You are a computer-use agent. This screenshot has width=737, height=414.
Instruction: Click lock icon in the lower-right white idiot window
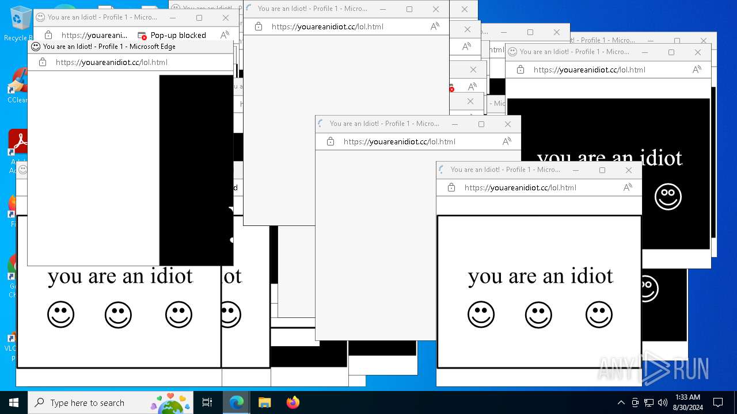point(451,187)
